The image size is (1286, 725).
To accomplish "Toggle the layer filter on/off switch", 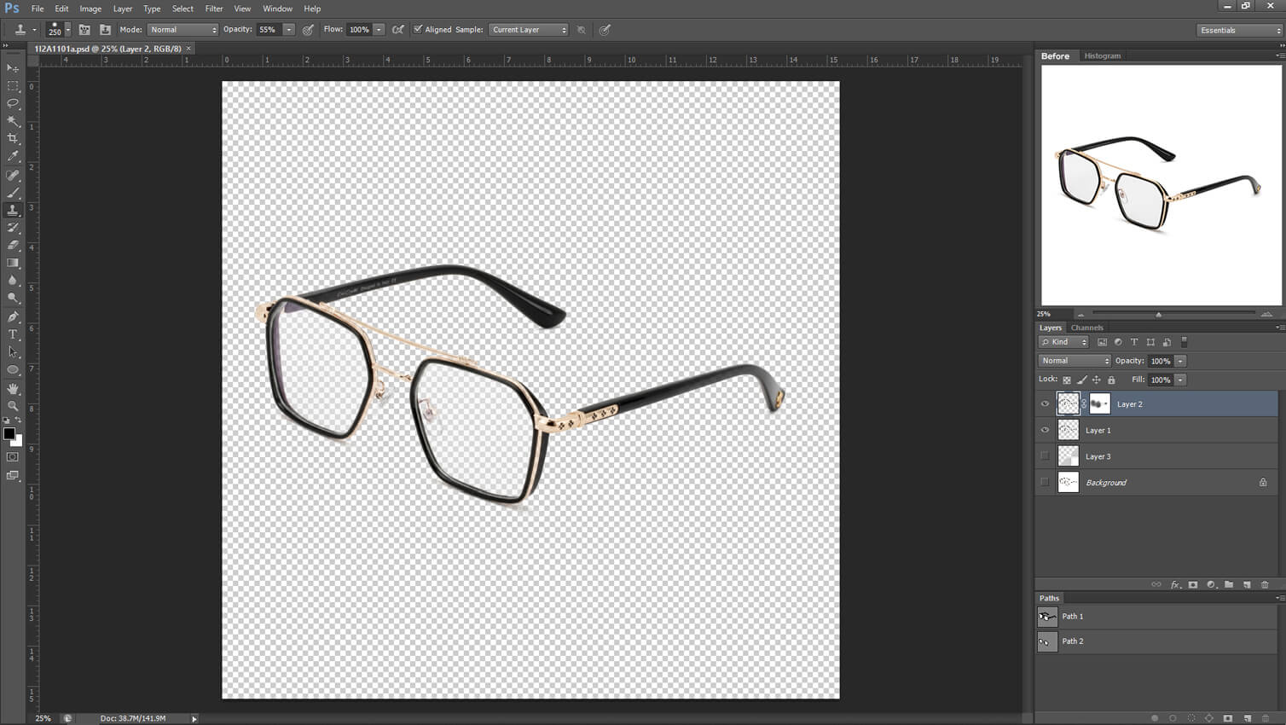I will (x=1184, y=342).
